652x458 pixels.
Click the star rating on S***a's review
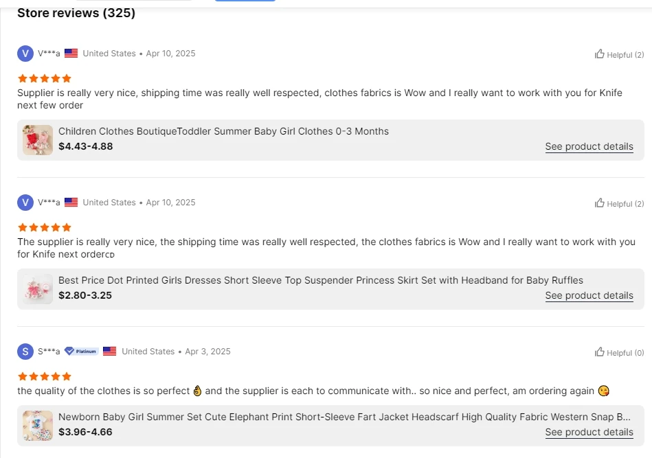click(x=44, y=376)
